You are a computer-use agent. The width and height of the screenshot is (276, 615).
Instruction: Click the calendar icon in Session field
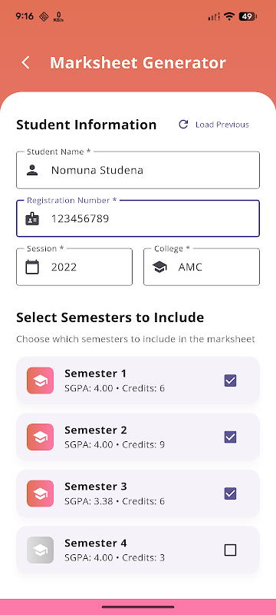(32, 267)
